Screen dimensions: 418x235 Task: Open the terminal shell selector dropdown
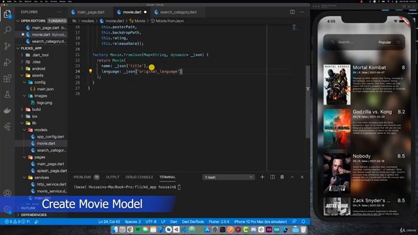(x=229, y=177)
